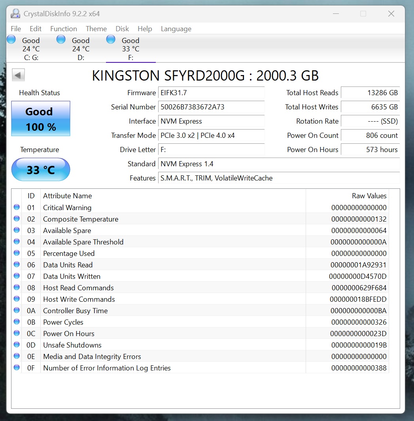414x421 pixels.
Task: Click the status orb for Power On Hours row 0C
Action: (x=17, y=333)
